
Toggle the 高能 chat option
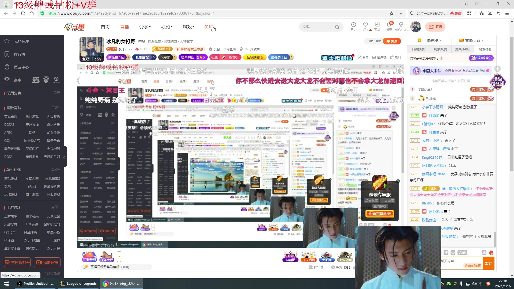coord(462,253)
